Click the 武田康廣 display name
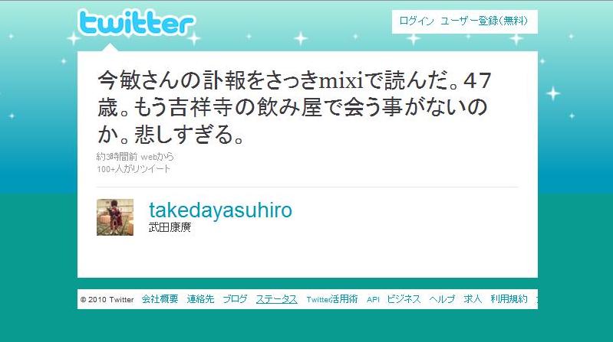Screen dimensions: 613x342 170,227
